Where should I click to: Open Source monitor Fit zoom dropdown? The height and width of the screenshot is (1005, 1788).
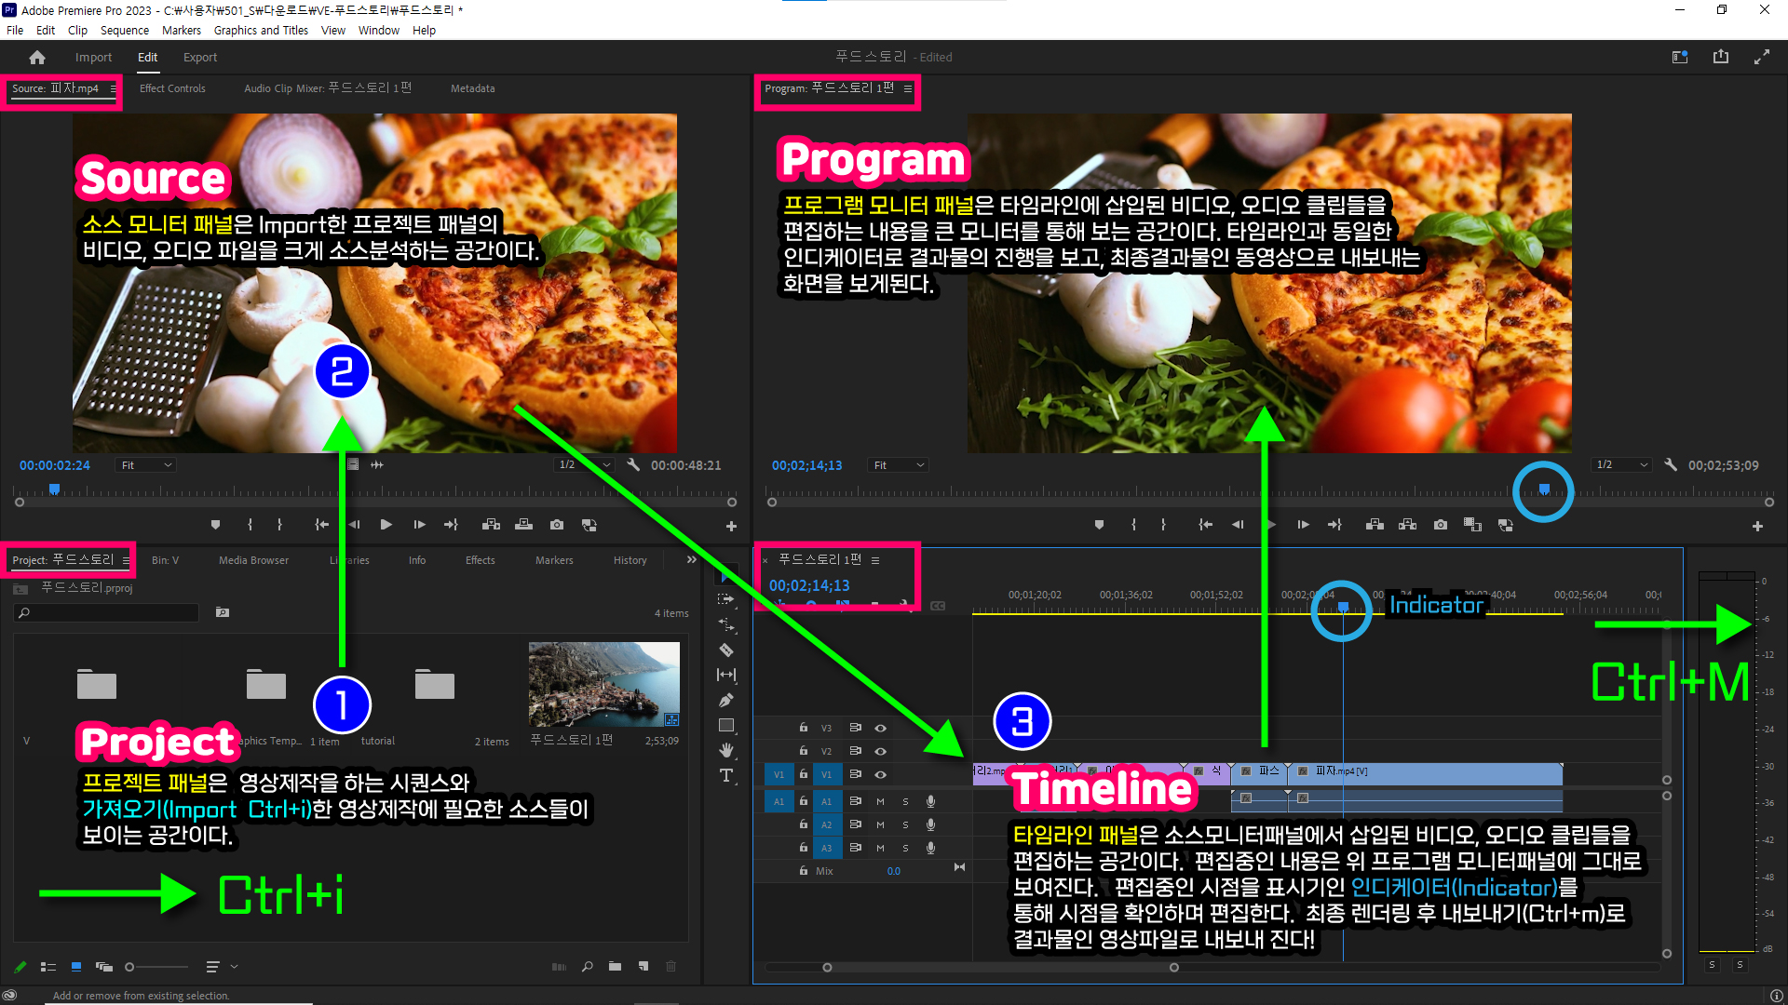[x=146, y=465]
